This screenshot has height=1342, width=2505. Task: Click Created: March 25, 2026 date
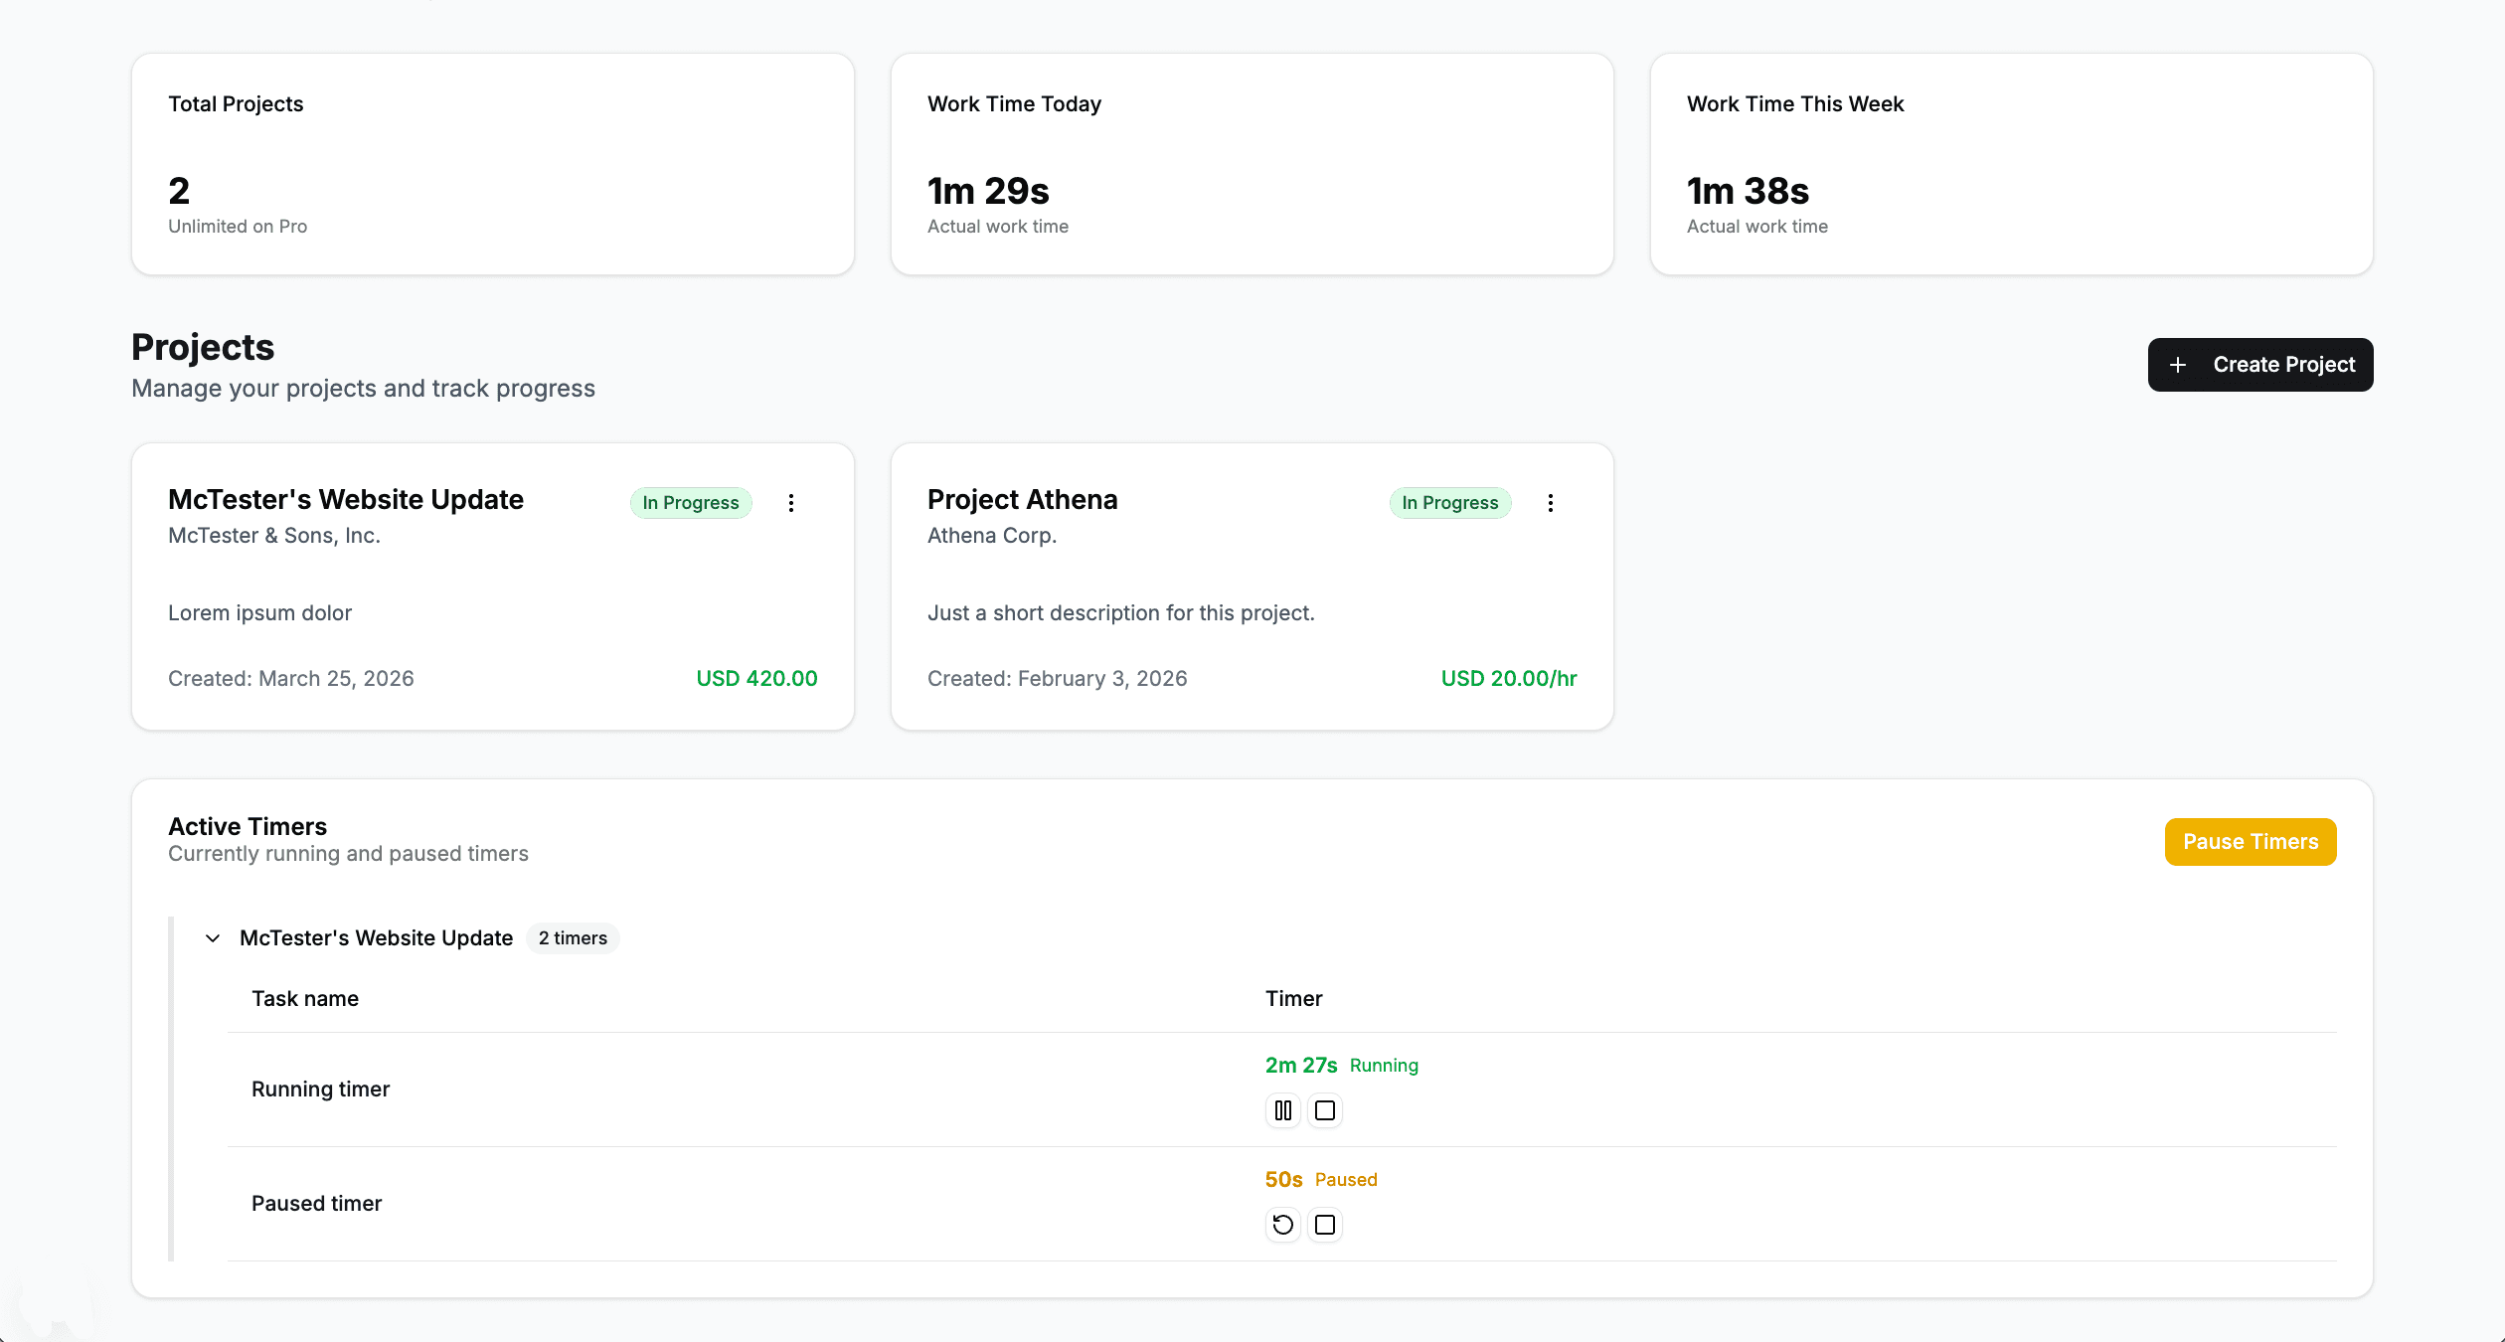tap(291, 679)
